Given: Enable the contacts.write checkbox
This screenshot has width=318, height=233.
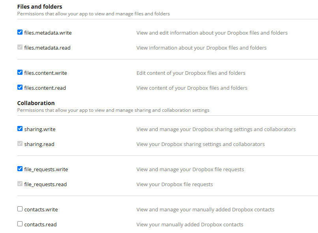Looking at the screenshot, I should pos(20,209).
